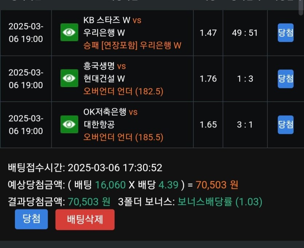304x248 pixels.
Task: Click the 3 : 1 score result
Action: click(245, 125)
